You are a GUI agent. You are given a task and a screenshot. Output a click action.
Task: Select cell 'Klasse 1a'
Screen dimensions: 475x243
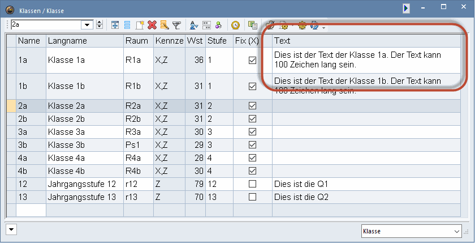tap(85, 61)
